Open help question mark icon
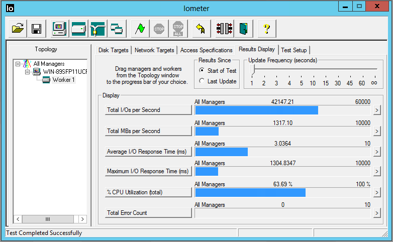 click(x=267, y=29)
